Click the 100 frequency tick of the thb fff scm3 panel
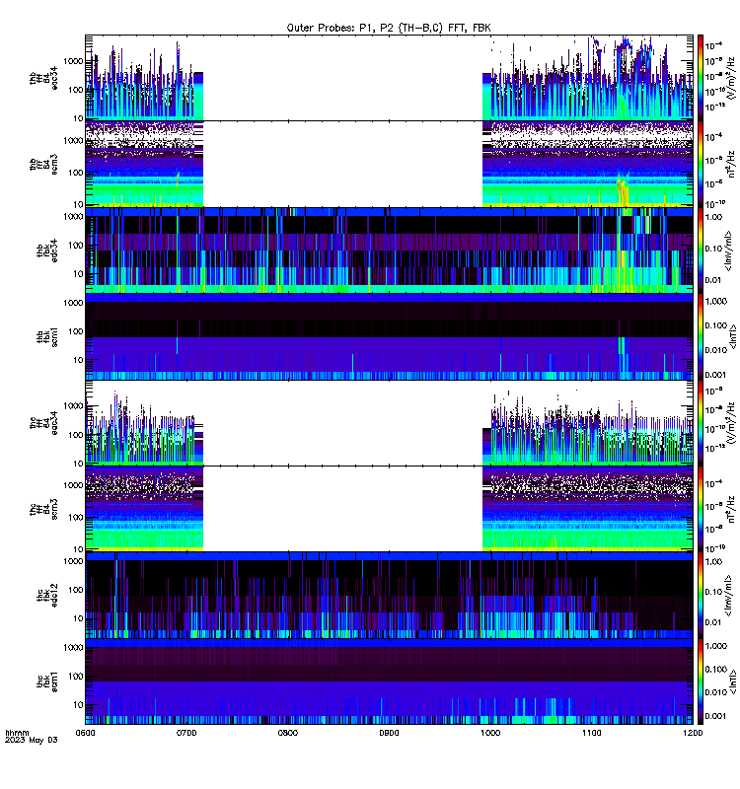 click(76, 173)
